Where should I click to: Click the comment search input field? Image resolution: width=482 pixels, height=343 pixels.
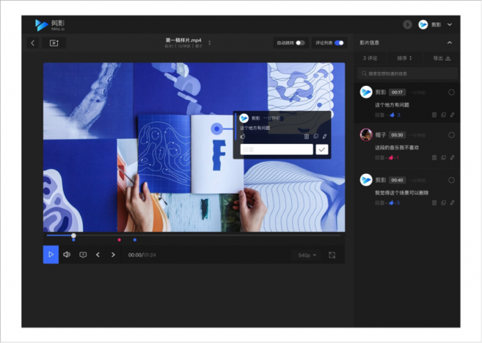[408, 73]
